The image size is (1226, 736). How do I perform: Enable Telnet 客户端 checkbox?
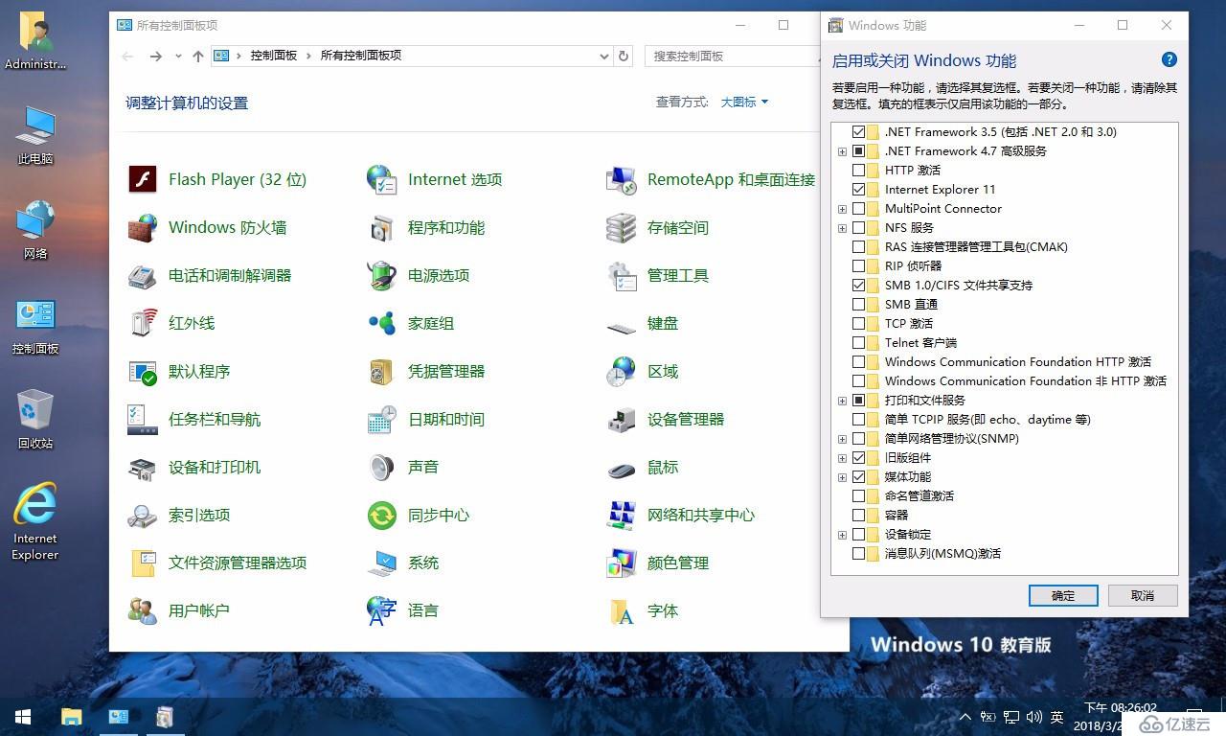click(x=858, y=342)
